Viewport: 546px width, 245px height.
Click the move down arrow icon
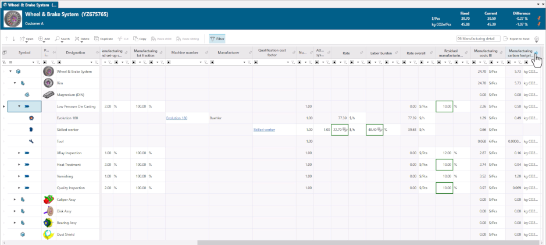point(14,38)
